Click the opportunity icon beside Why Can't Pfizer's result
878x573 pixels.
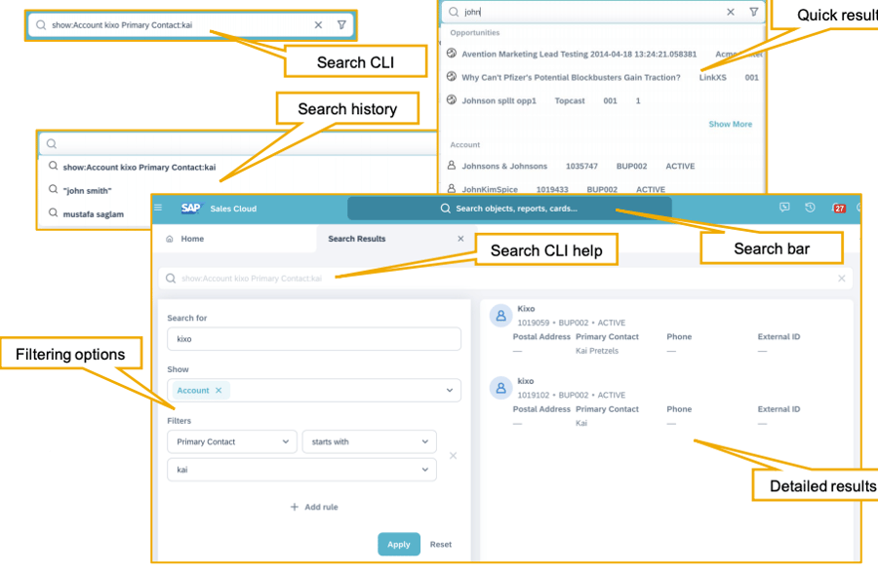coord(452,76)
